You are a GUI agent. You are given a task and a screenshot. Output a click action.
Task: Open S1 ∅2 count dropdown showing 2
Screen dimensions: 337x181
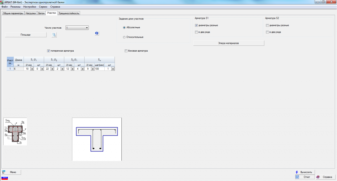(62, 69)
